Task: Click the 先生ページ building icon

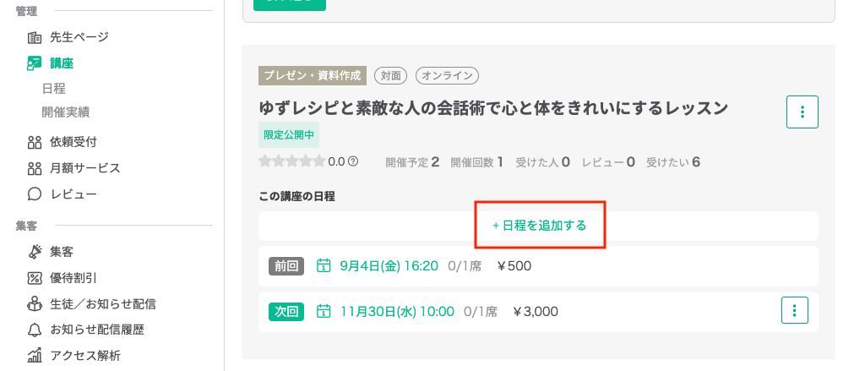Action: [x=35, y=37]
